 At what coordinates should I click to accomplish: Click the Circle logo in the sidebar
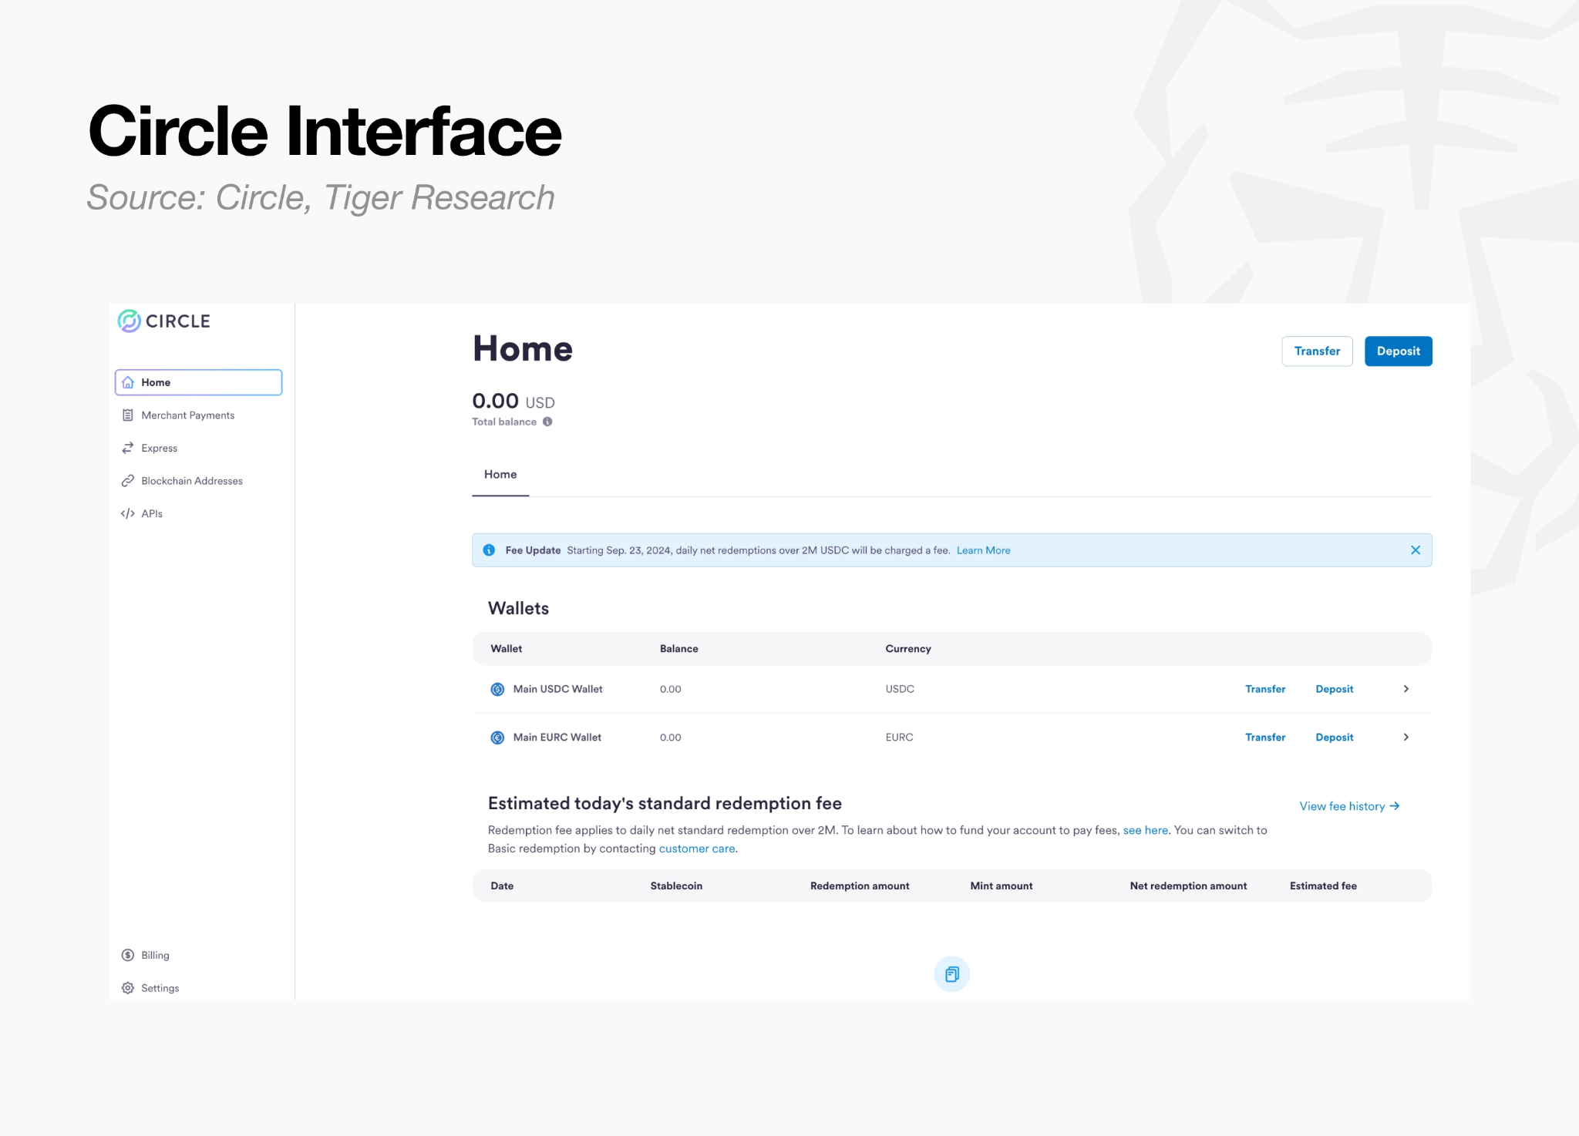163,321
